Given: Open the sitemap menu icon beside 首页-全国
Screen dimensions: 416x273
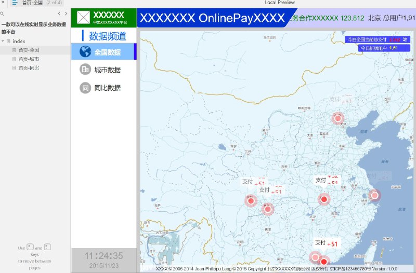Looking at the screenshot, I should (15, 3).
